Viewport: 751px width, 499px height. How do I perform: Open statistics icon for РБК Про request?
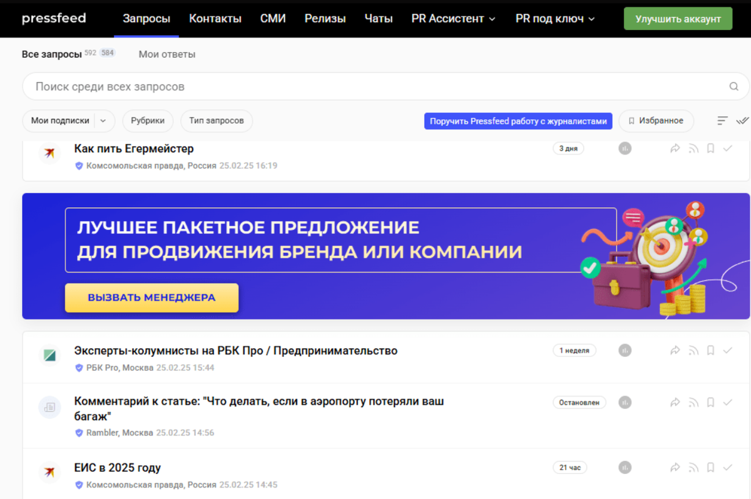(x=625, y=351)
